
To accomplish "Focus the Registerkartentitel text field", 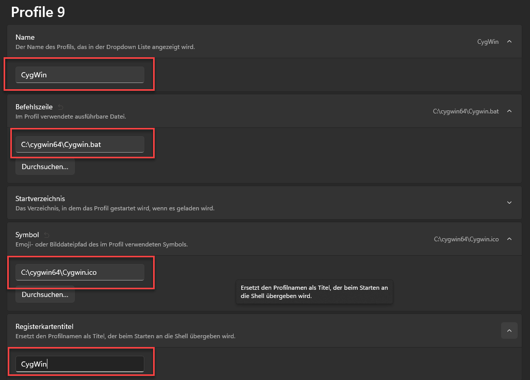I will (x=80, y=364).
